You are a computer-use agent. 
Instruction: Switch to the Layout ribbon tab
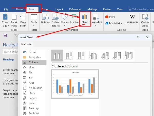click(x=59, y=9)
